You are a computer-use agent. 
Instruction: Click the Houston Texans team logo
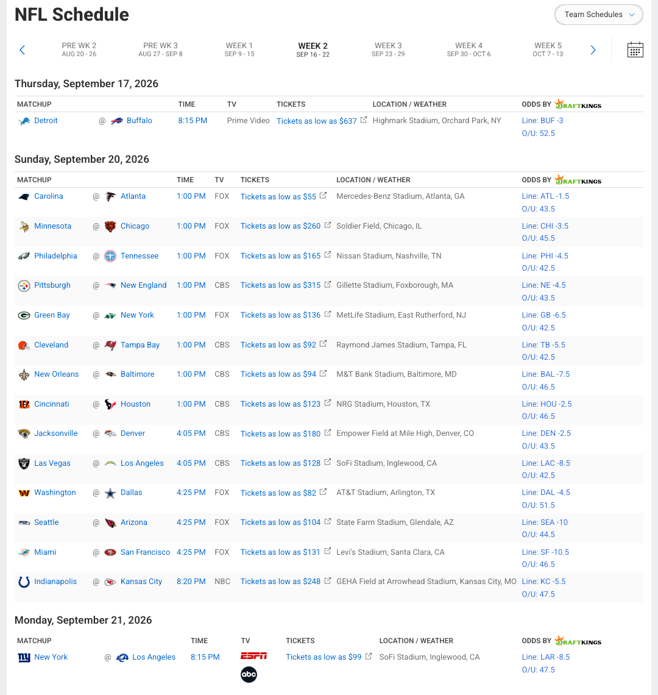110,404
